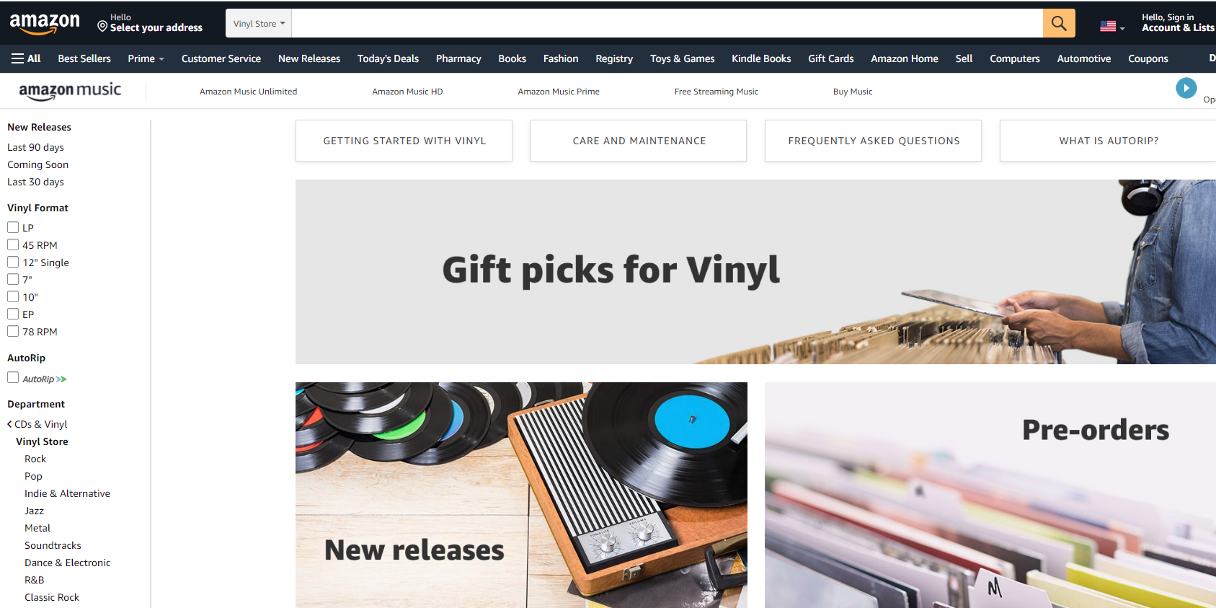Viewport: 1216px width, 608px height.
Task: Click the blue play button icon
Action: coord(1186,88)
